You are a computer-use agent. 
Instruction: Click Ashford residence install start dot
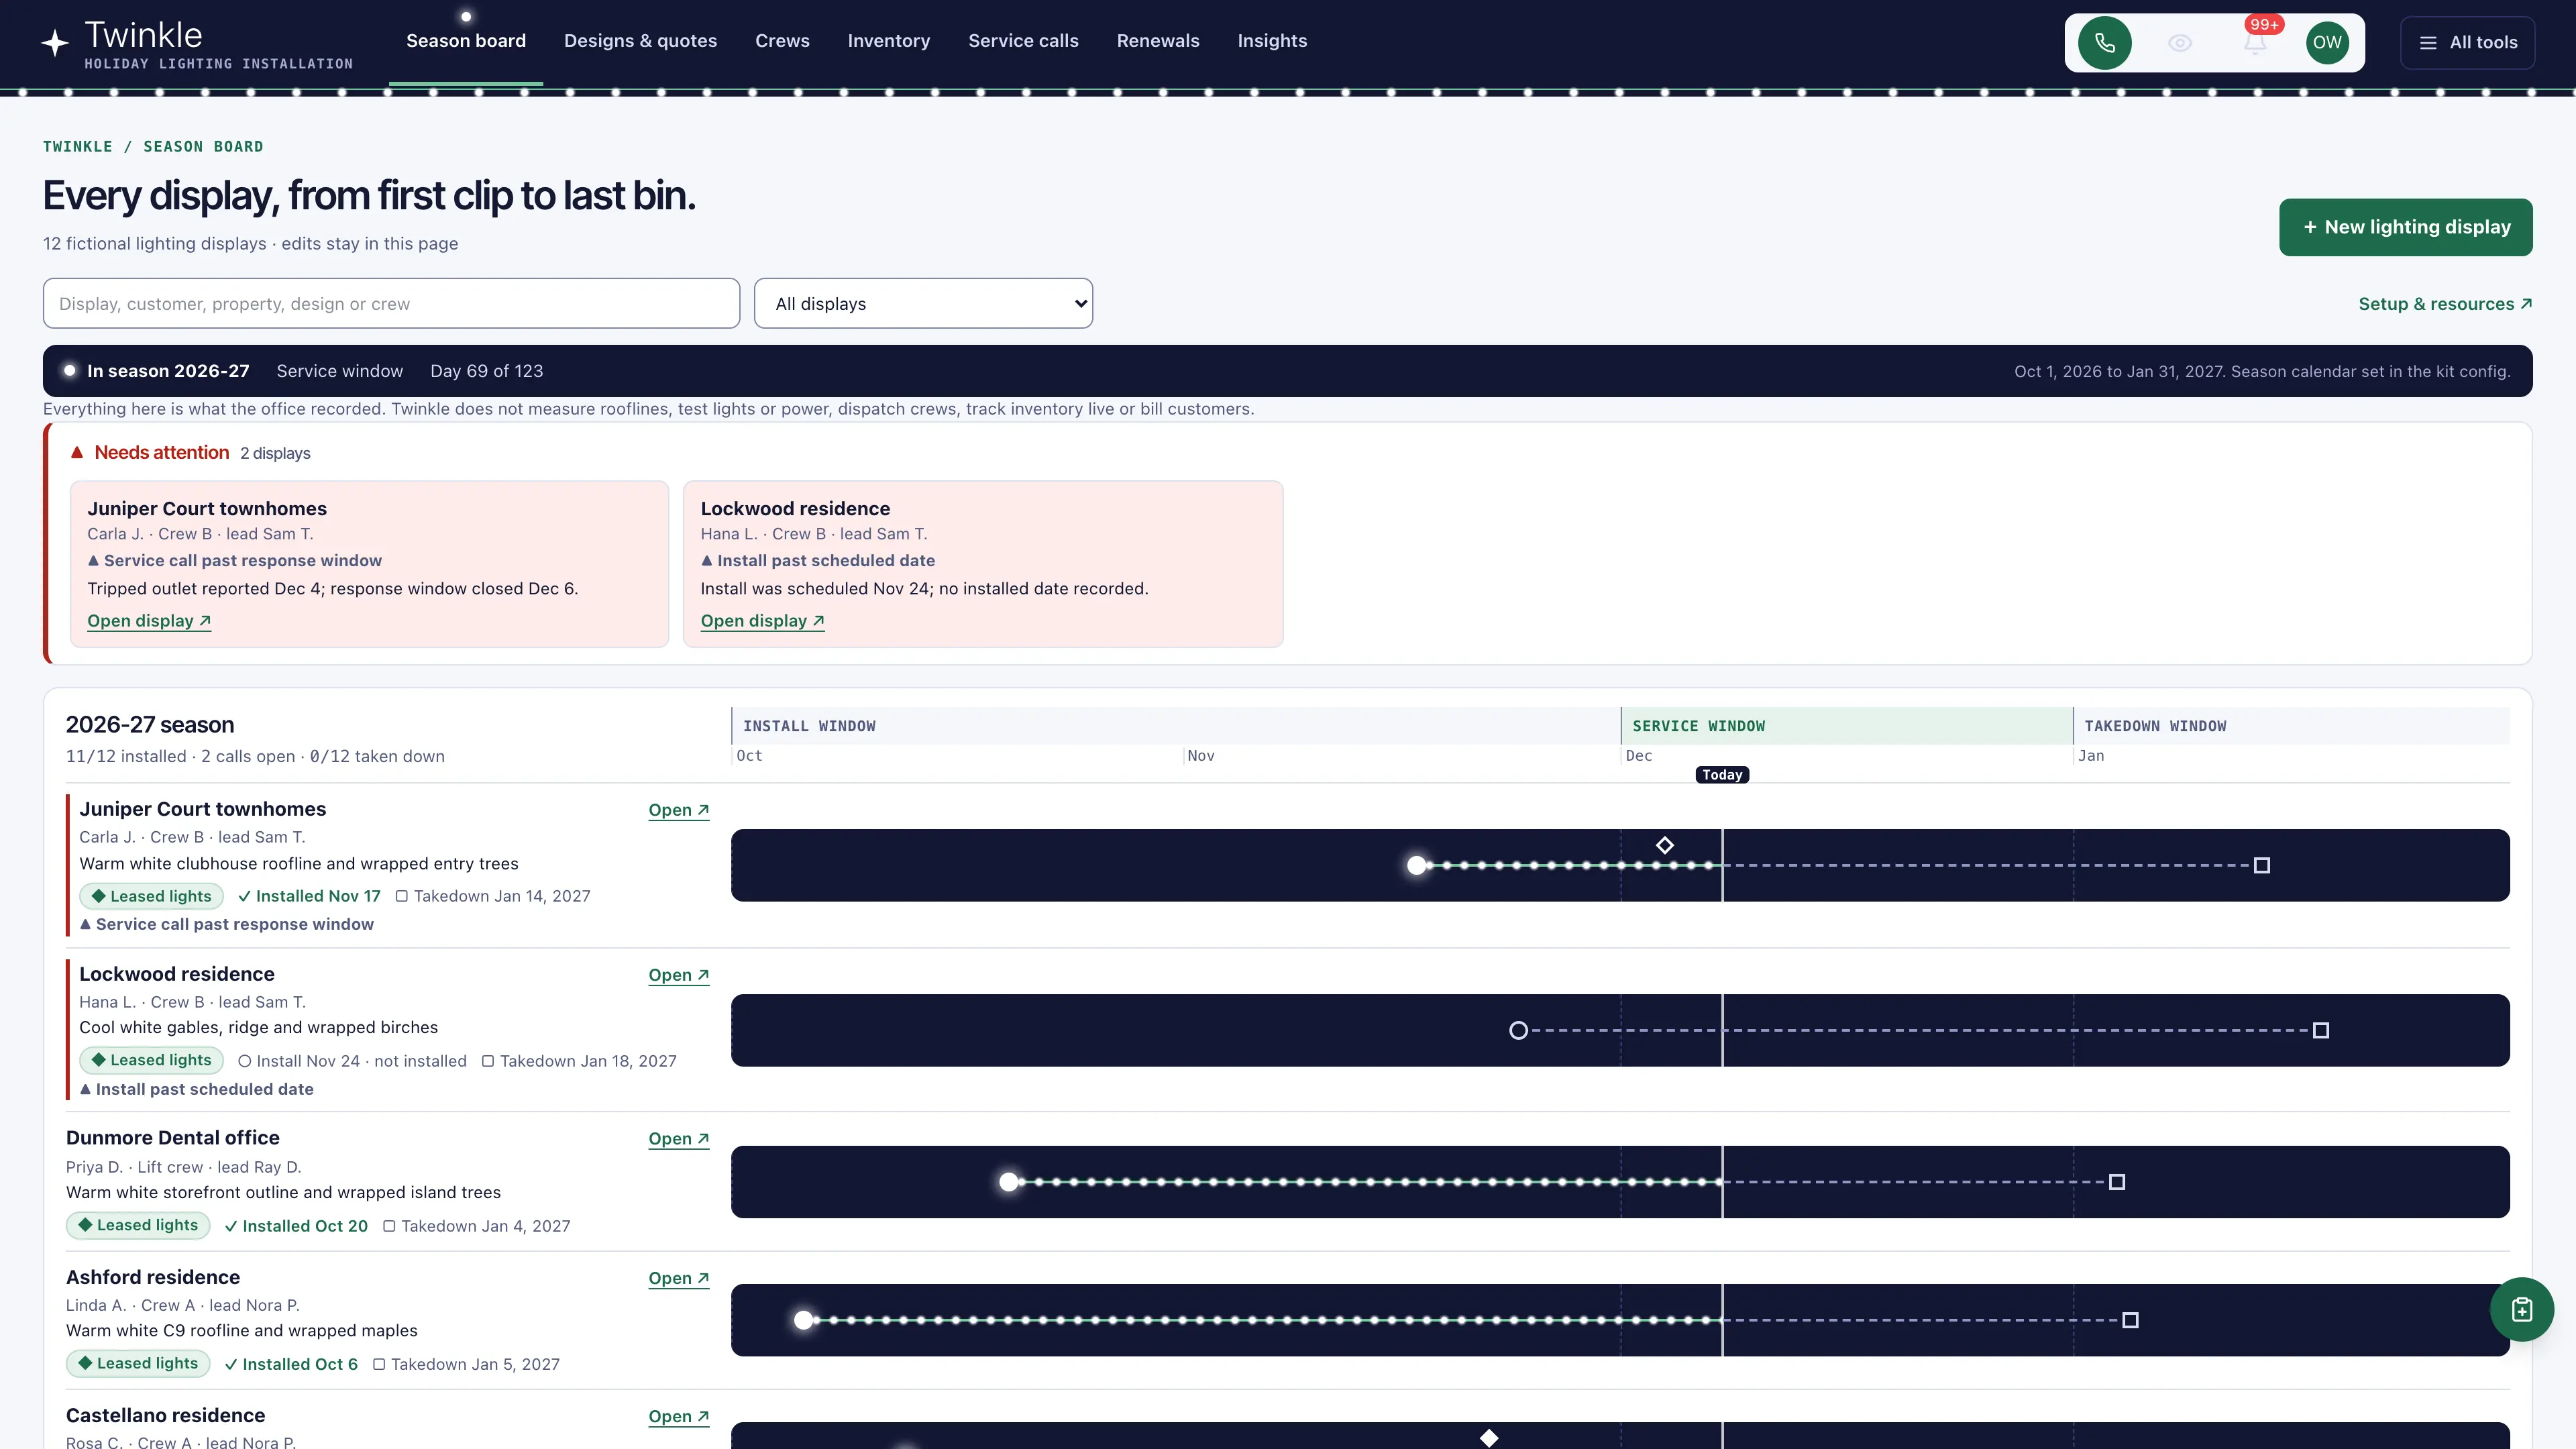click(x=803, y=1320)
